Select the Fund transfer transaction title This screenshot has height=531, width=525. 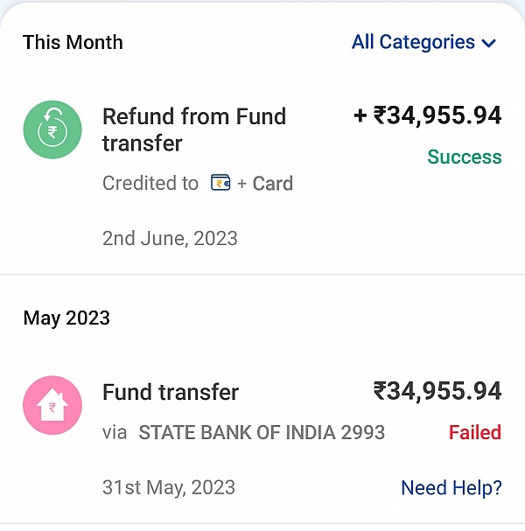point(171,392)
